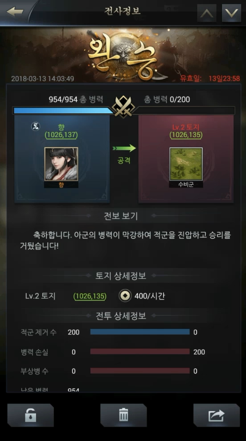
Task: Select the 전보 보기 section header
Action: [121, 216]
